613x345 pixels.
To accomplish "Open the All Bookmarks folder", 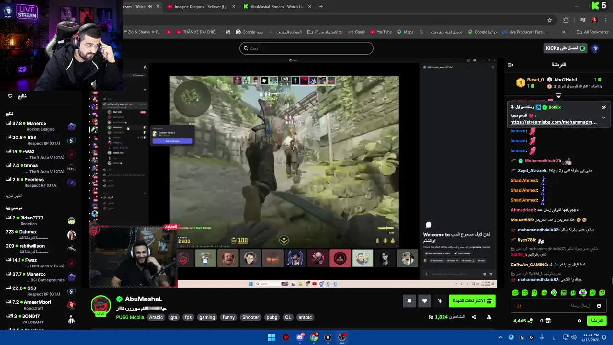I will [592, 32].
